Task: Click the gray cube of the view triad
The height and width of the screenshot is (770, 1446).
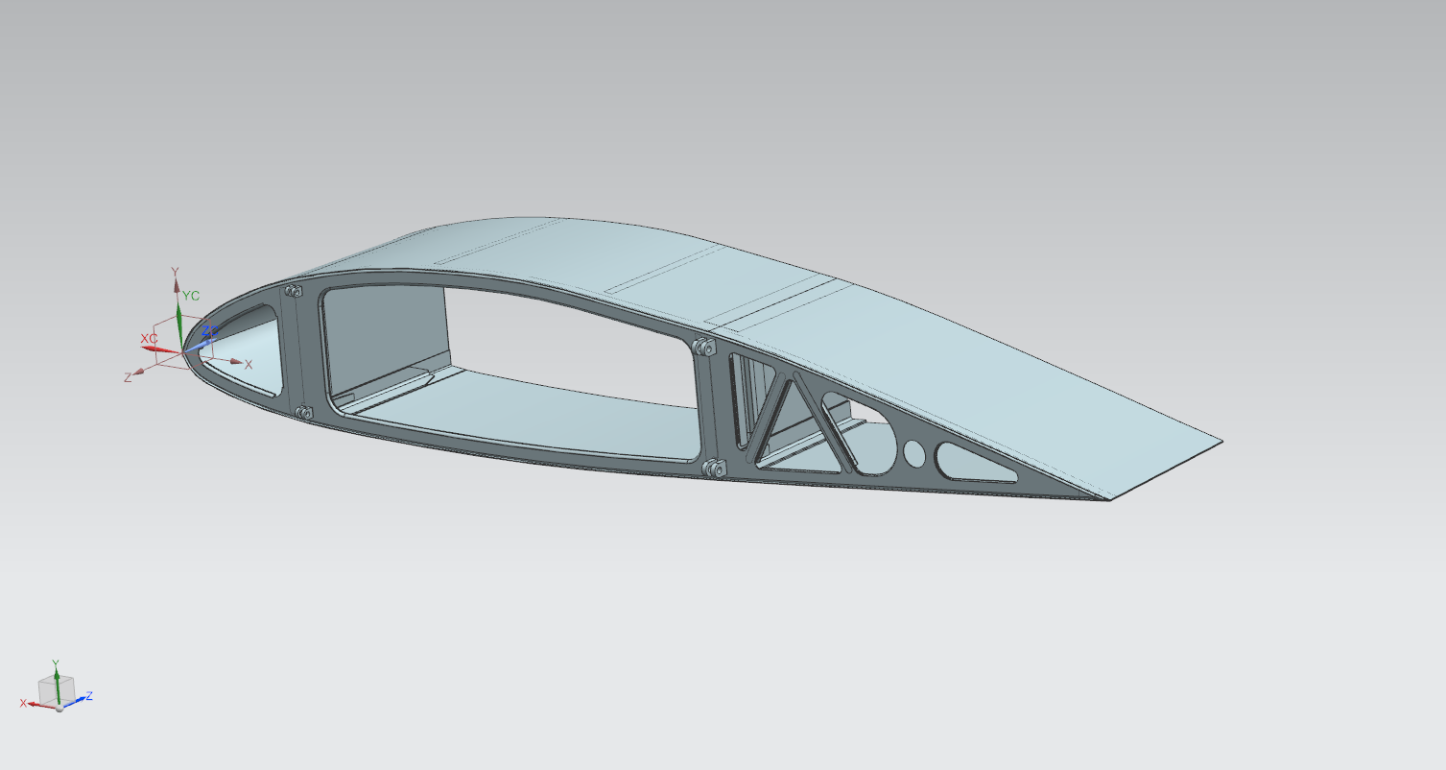Action: tap(57, 690)
